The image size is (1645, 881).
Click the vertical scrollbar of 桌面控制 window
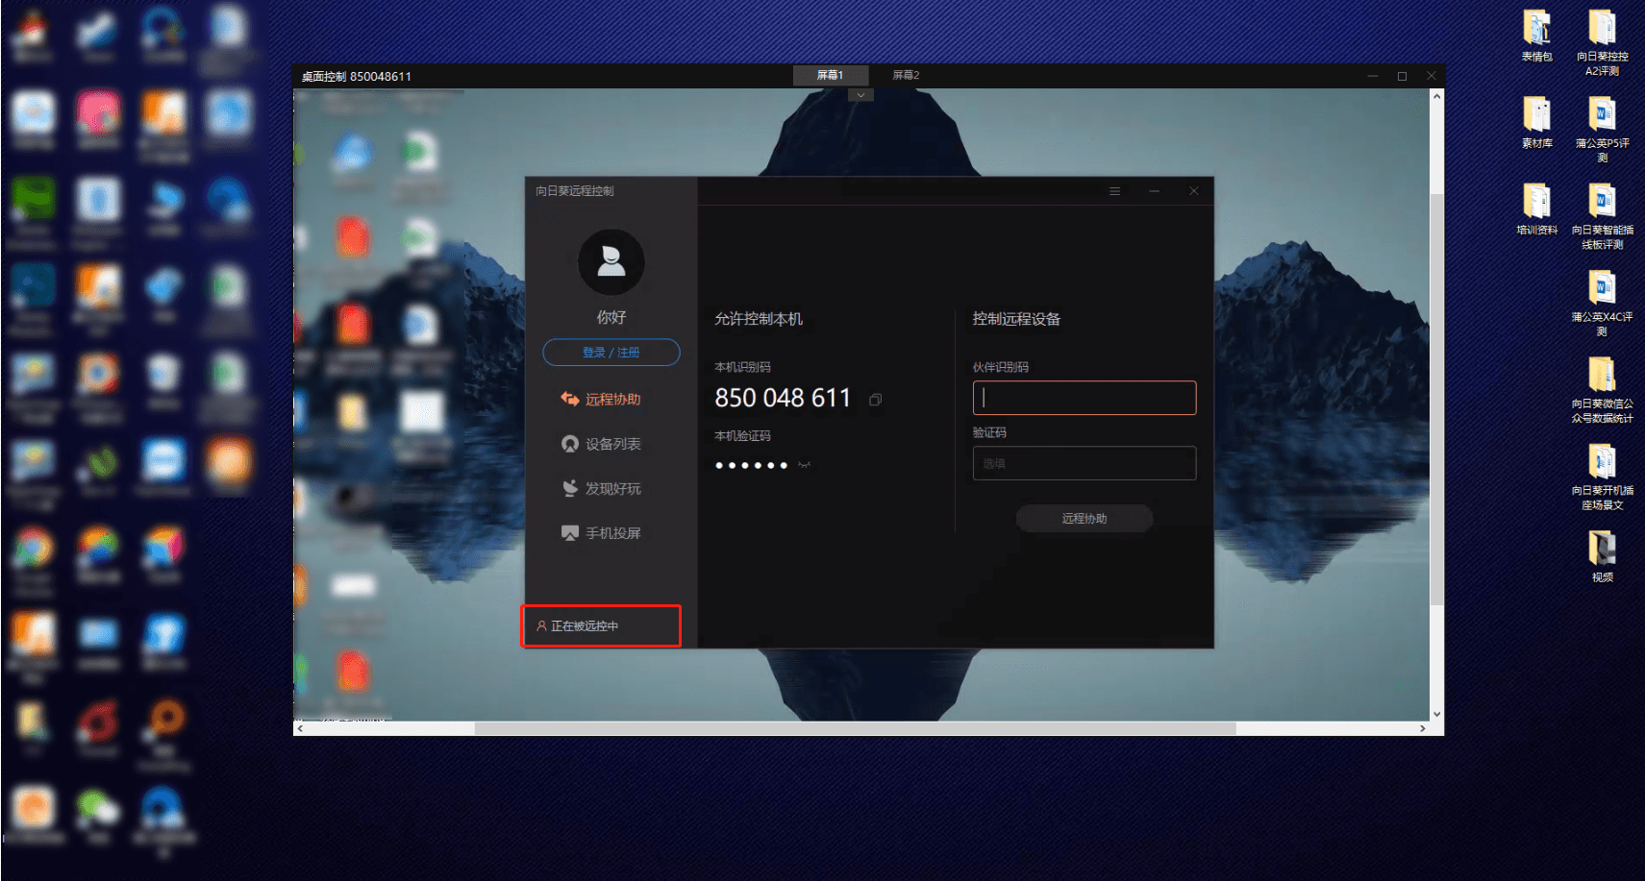(1436, 399)
